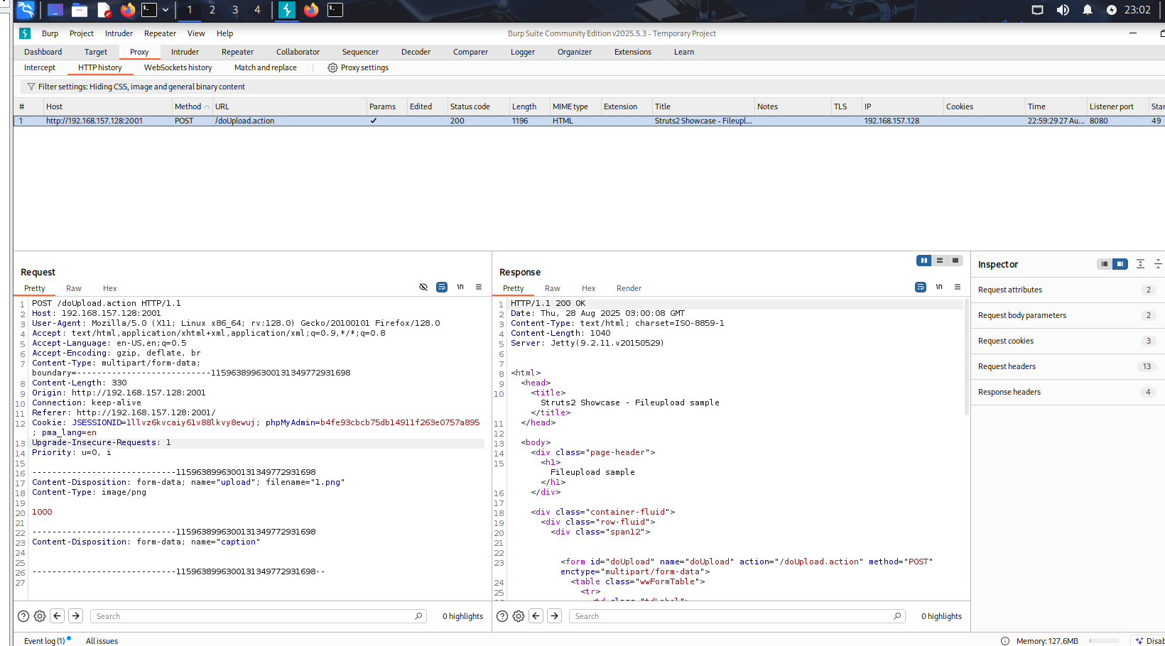Dock the Inspector panel to the left

[x=1104, y=264]
